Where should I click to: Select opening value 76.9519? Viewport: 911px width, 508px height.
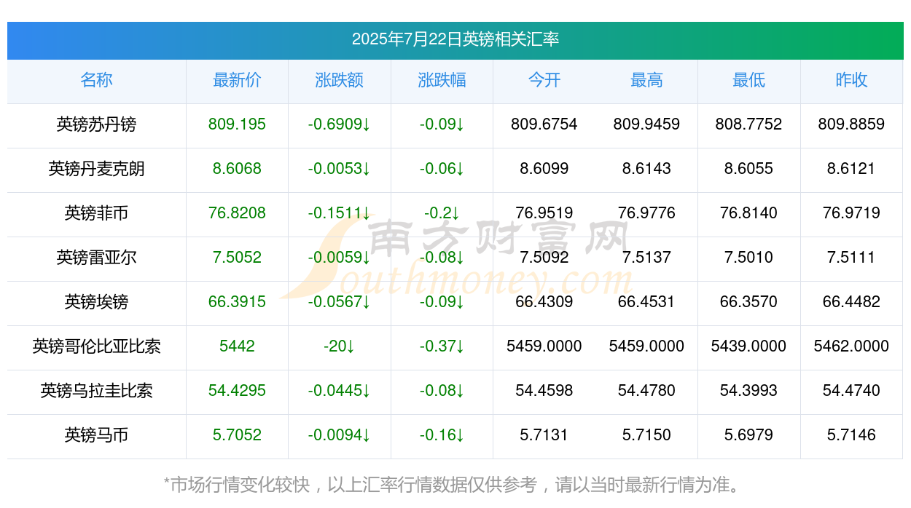(544, 213)
